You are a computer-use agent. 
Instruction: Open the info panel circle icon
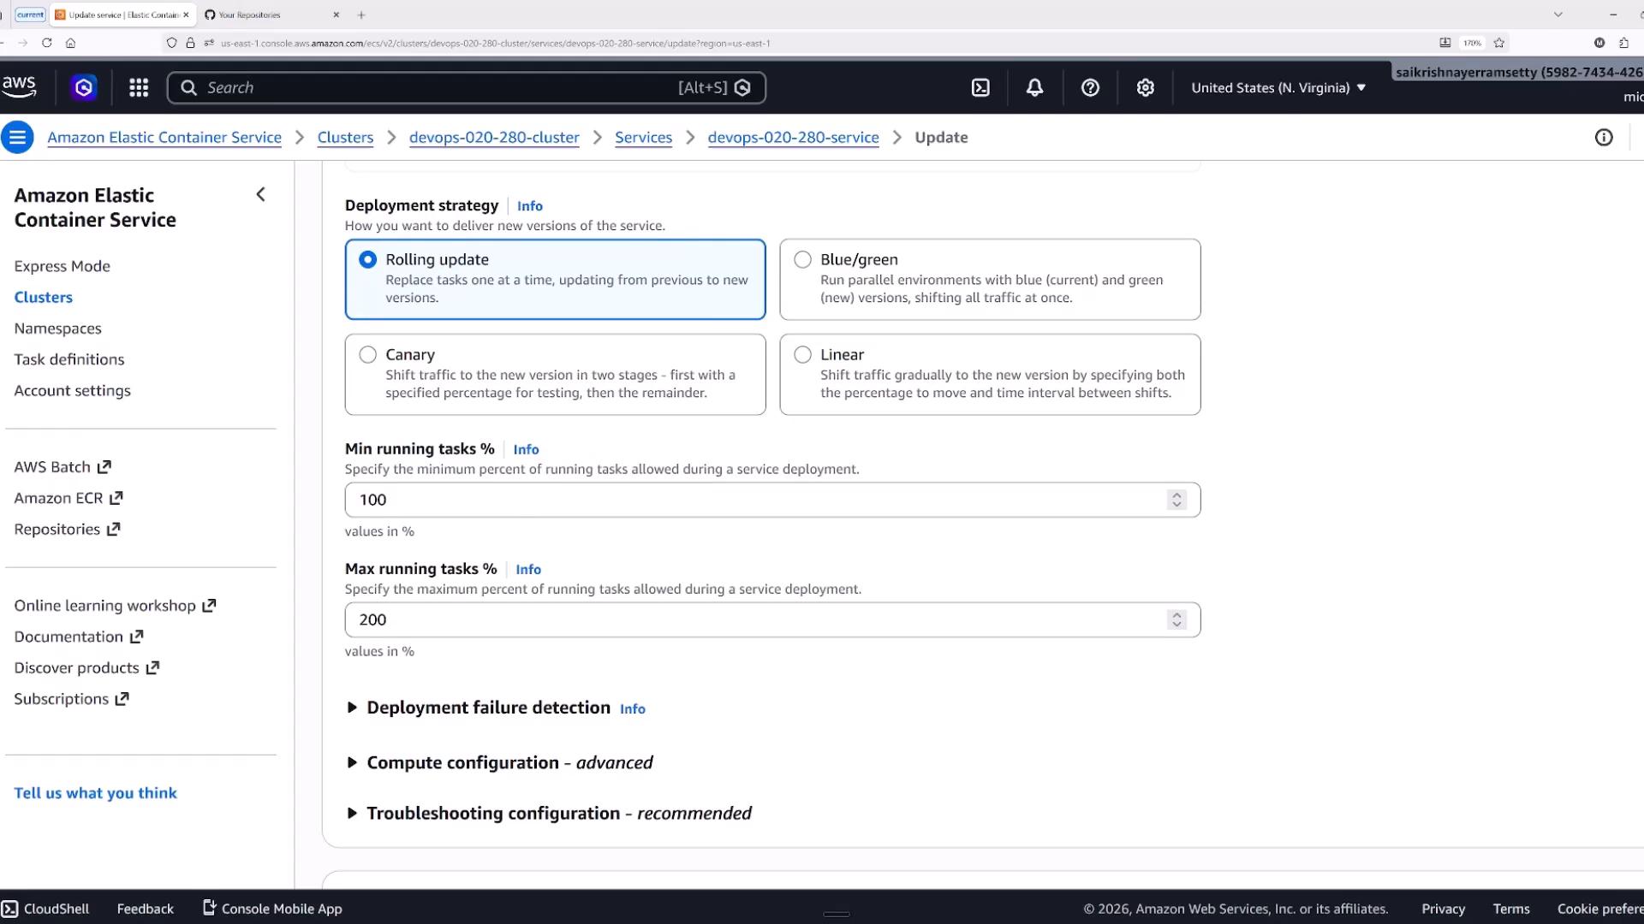point(1604,137)
